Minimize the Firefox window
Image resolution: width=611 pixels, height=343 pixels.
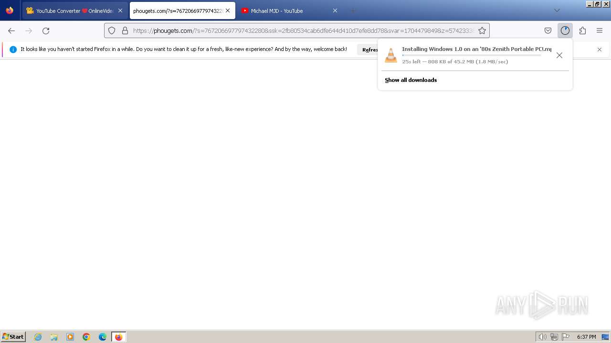click(590, 4)
